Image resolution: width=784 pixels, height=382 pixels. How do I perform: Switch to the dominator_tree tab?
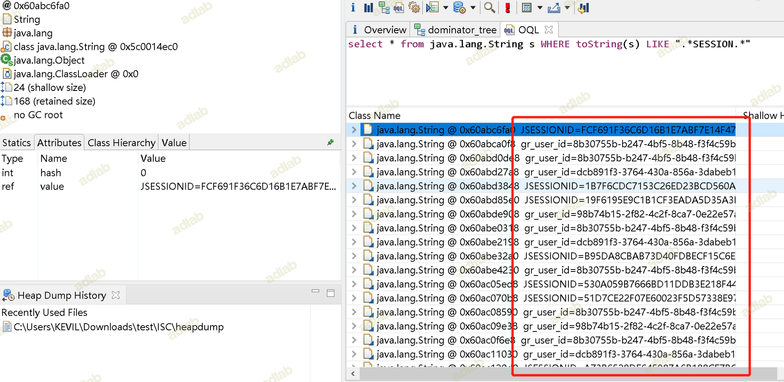(456, 30)
